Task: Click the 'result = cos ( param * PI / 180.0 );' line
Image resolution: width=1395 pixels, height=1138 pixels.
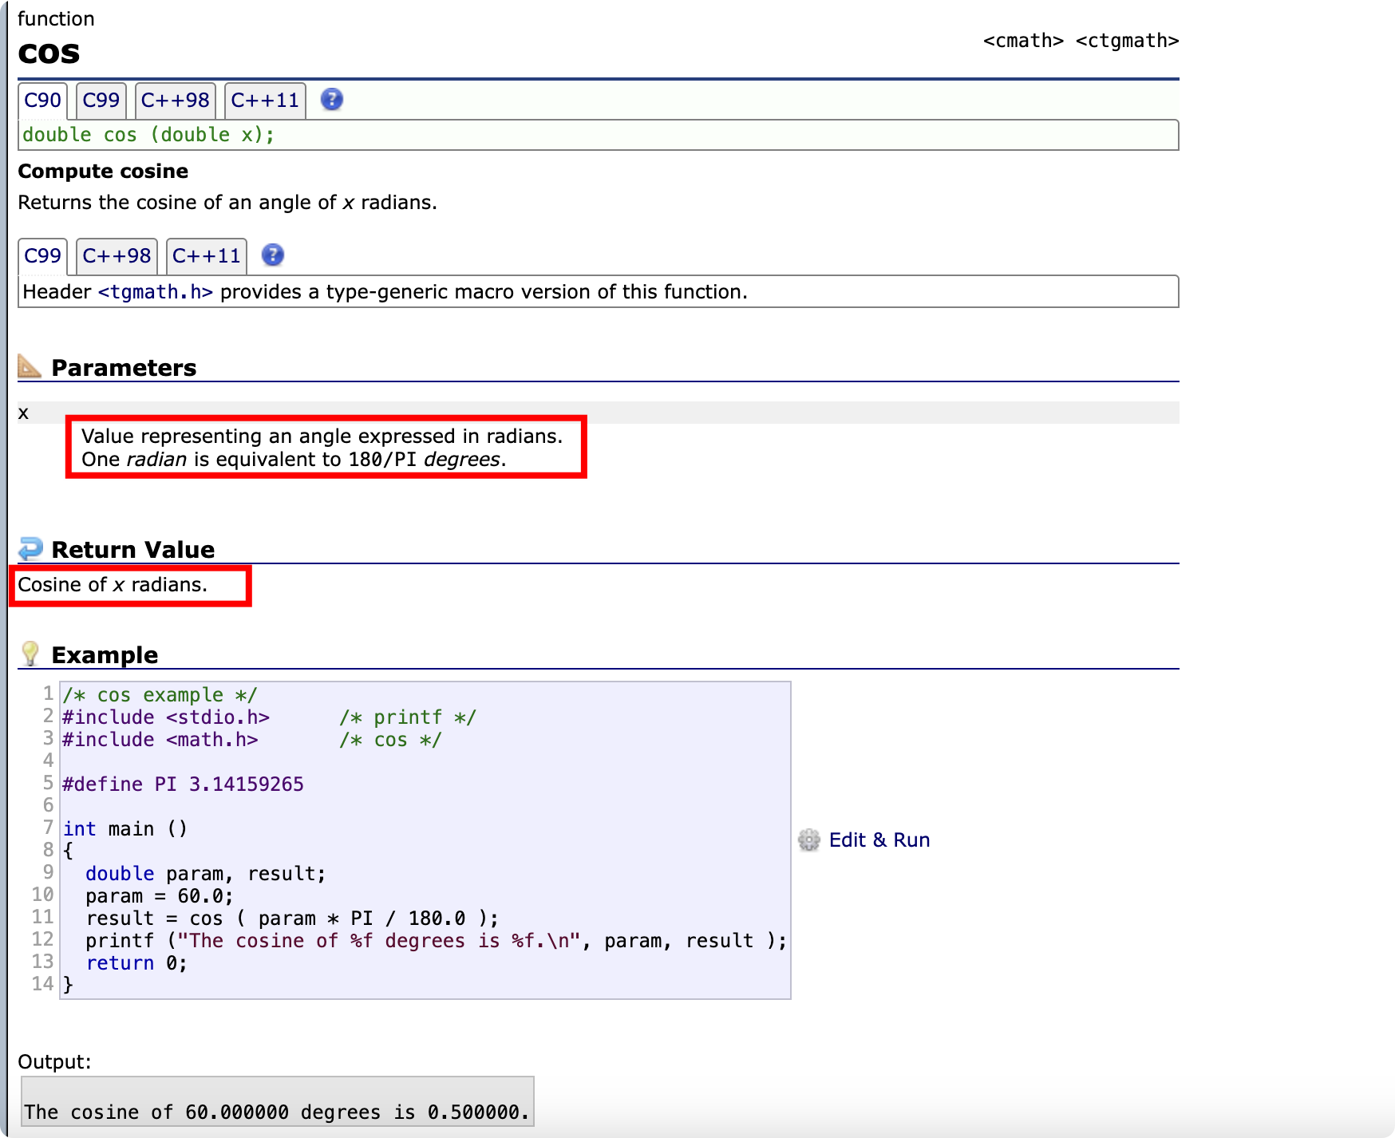Action: 292,919
